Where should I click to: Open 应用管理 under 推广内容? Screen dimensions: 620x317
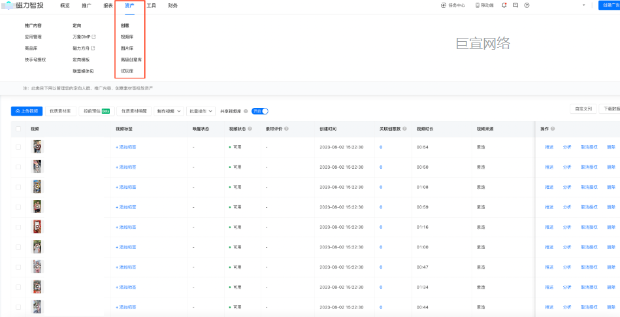pos(33,37)
